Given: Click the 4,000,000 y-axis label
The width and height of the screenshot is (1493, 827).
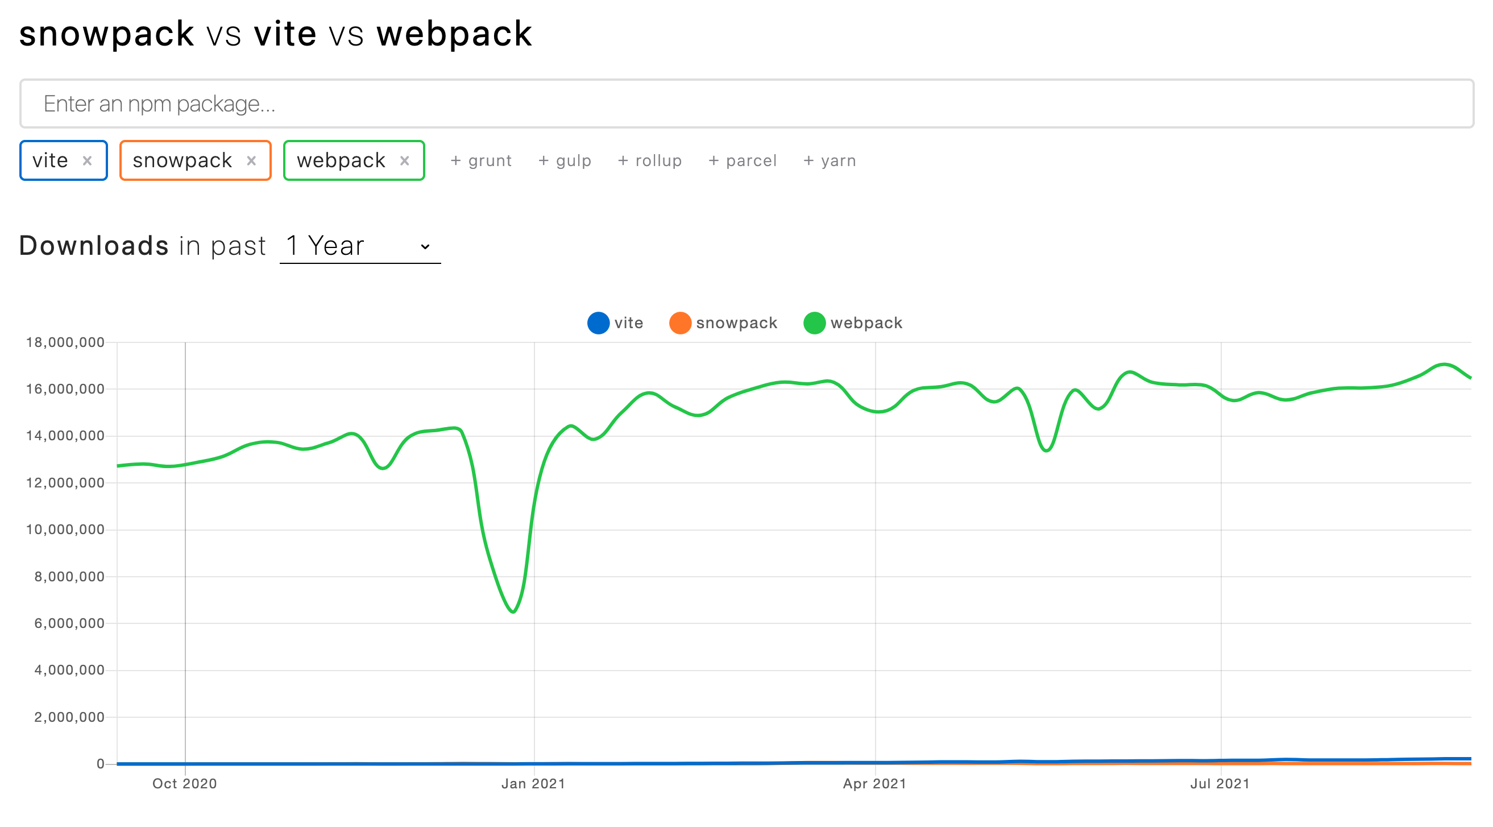Looking at the screenshot, I should pyautogui.click(x=69, y=671).
